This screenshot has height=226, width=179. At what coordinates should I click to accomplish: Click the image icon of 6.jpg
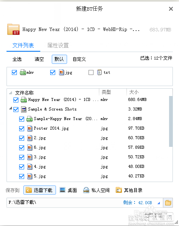pyautogui.click(x=30, y=148)
